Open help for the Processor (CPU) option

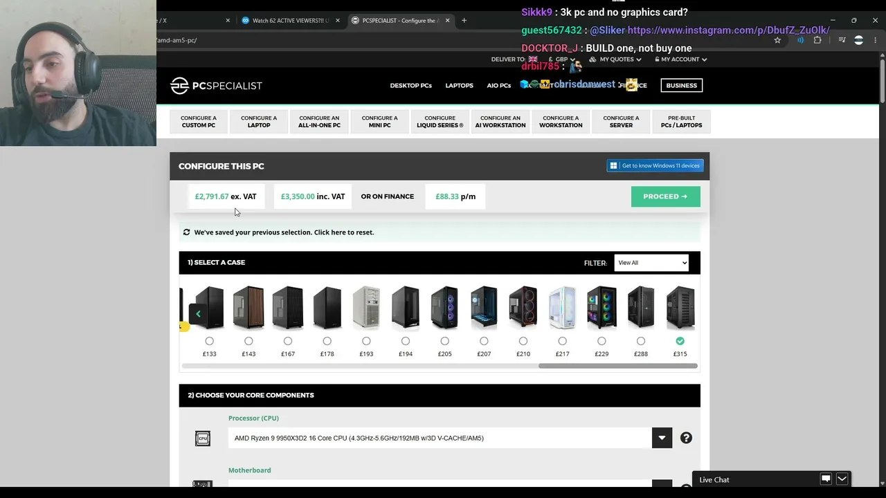coord(686,438)
